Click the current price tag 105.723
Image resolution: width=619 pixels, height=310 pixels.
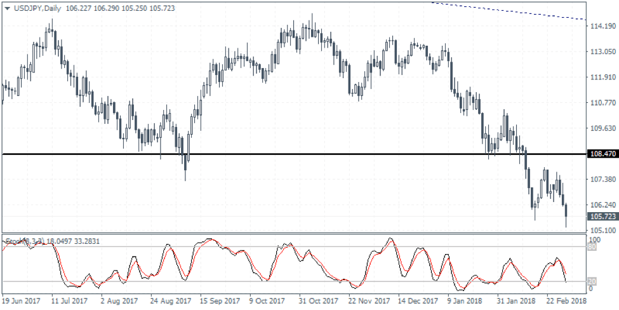(601, 217)
